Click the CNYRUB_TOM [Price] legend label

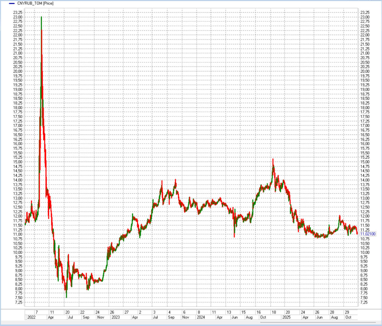point(35,3)
